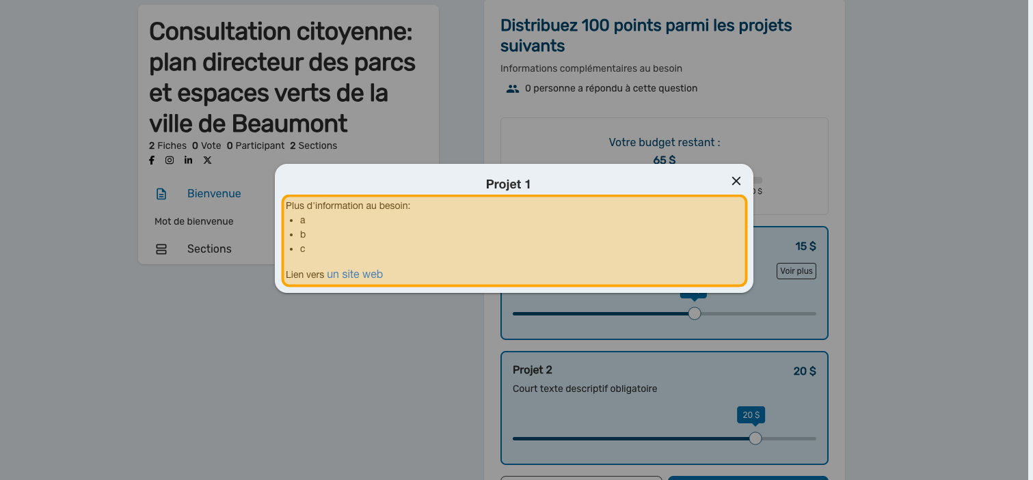Click the Instagram icon

pyautogui.click(x=170, y=160)
